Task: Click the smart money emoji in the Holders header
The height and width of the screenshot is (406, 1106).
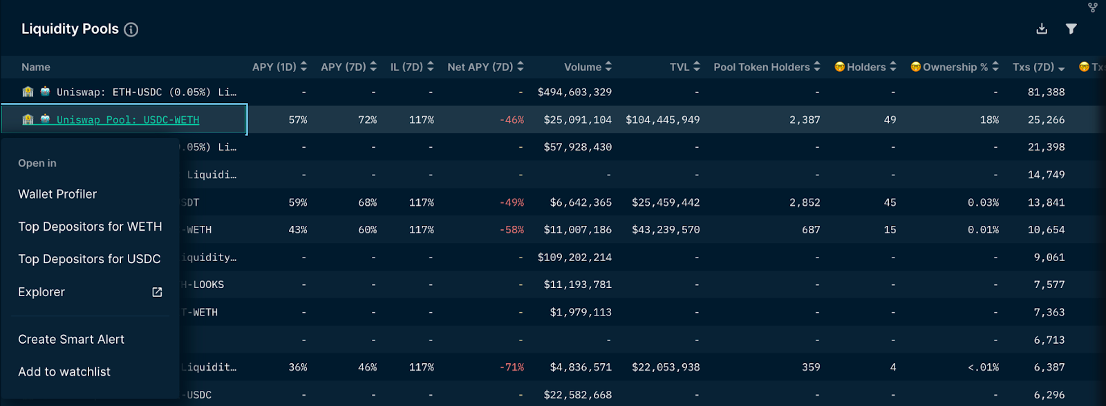Action: pos(839,67)
